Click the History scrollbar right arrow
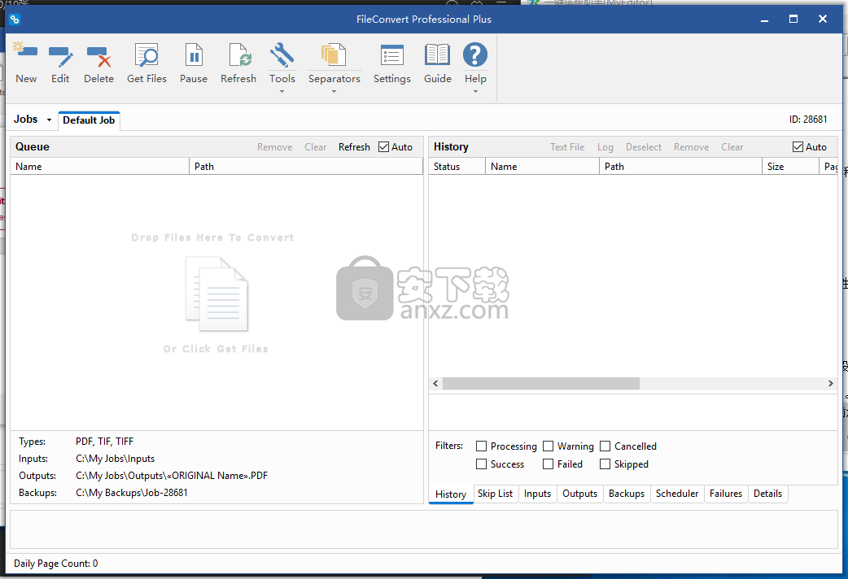848x579 pixels. click(831, 383)
